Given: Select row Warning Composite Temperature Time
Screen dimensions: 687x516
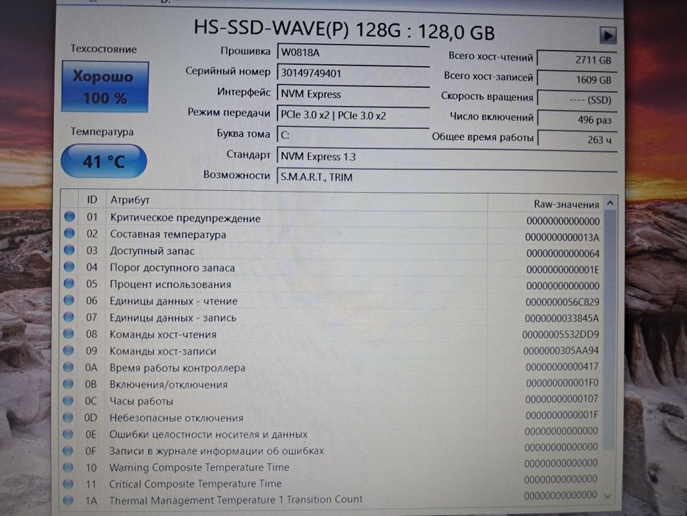Looking at the screenshot, I should 332,467.
